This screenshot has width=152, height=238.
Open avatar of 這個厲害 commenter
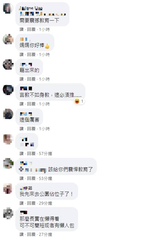8,114
